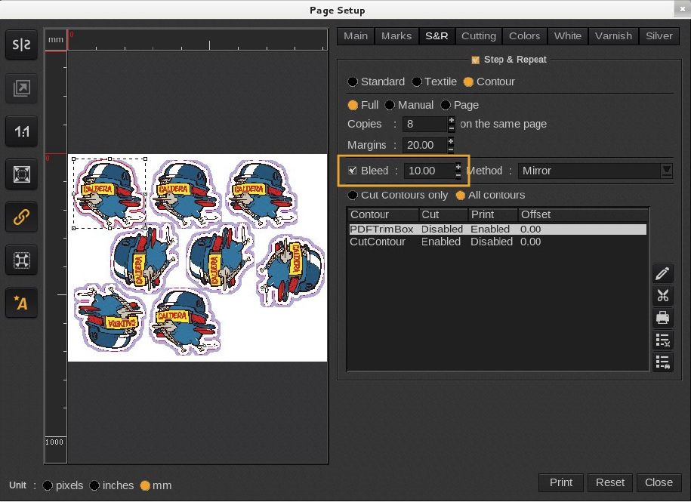Click the list with printer icon

point(663,362)
